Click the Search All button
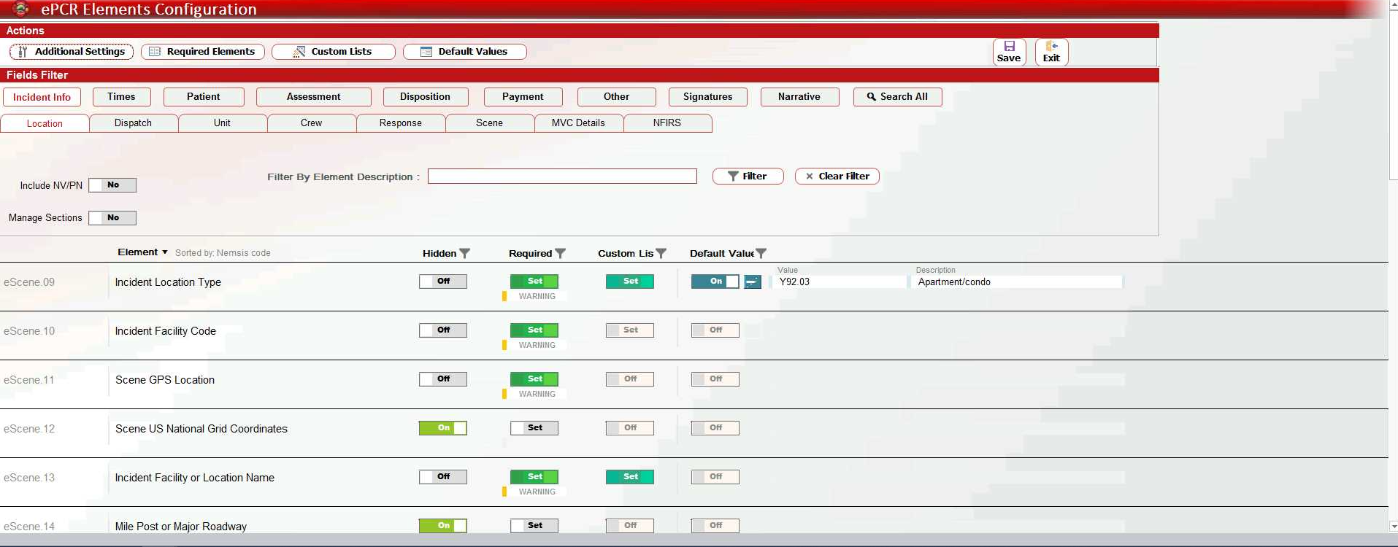The image size is (1398, 547). [x=897, y=97]
